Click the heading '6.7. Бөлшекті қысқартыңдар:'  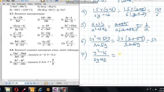tap(27, 14)
